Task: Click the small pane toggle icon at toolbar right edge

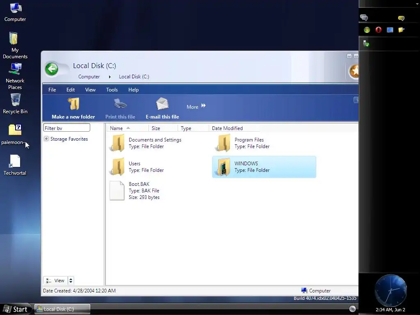Action: pos(356,100)
